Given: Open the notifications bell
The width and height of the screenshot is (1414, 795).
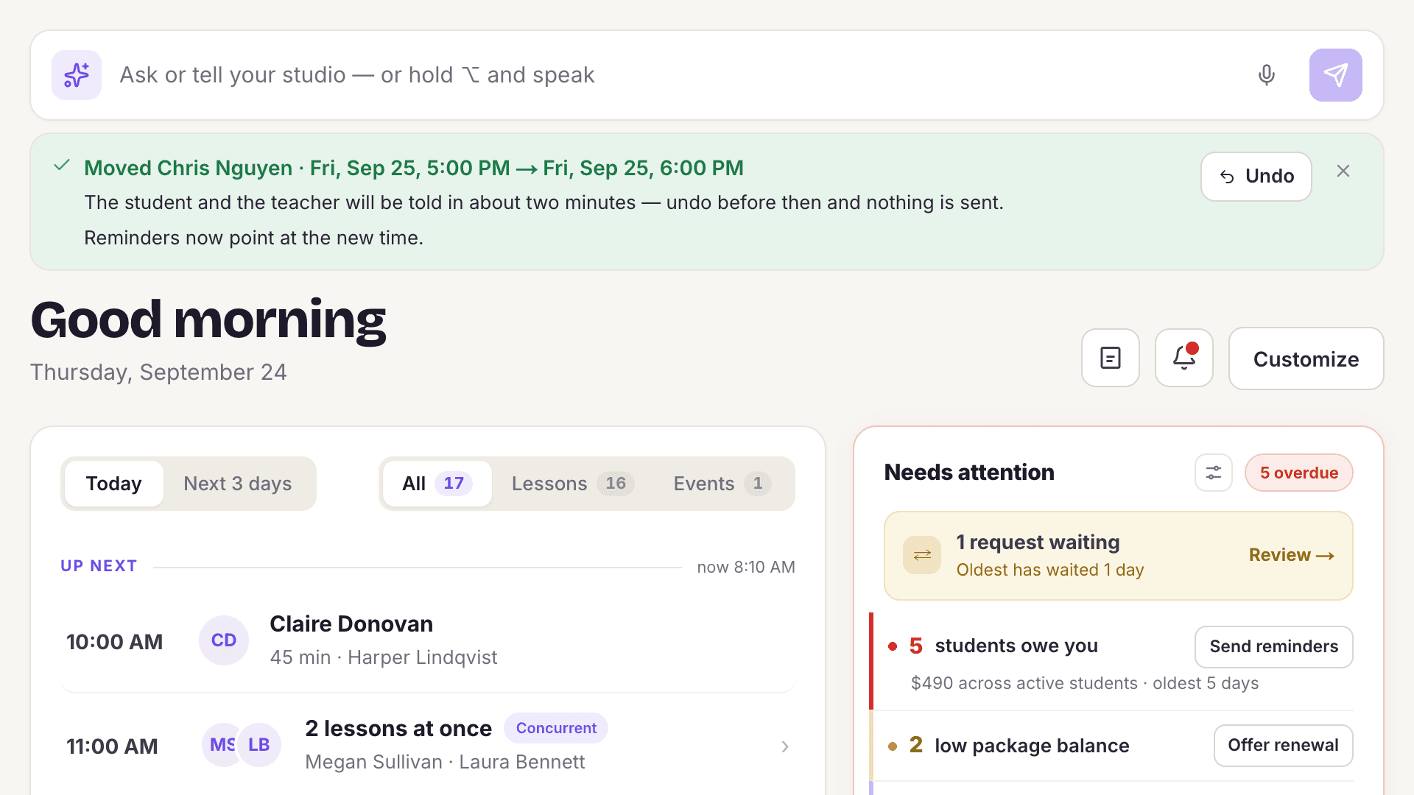Looking at the screenshot, I should pyautogui.click(x=1184, y=358).
